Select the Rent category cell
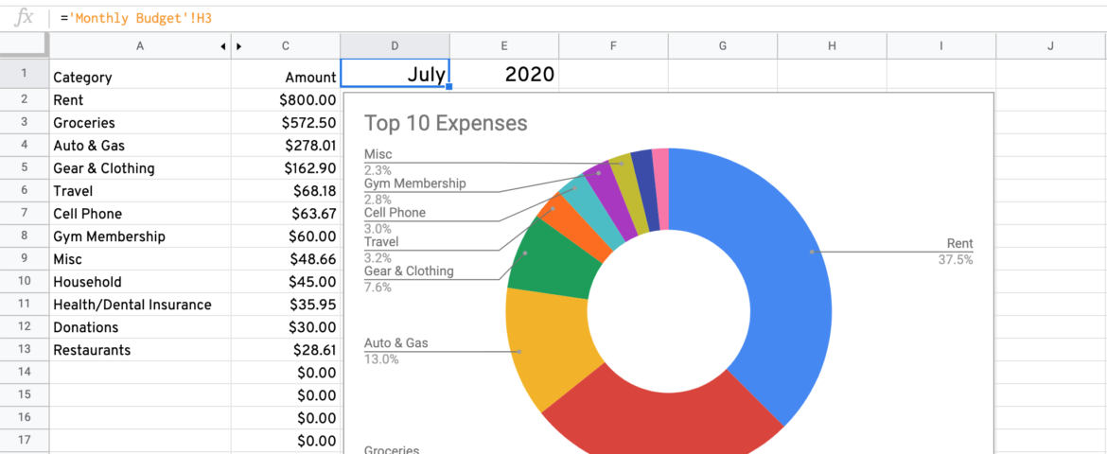Screen dimensions: 1107x454 140,99
